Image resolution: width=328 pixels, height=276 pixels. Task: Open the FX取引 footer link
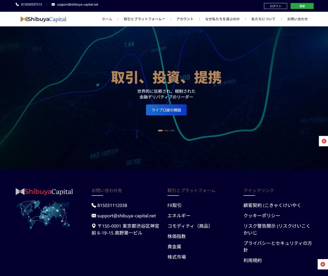click(x=175, y=205)
